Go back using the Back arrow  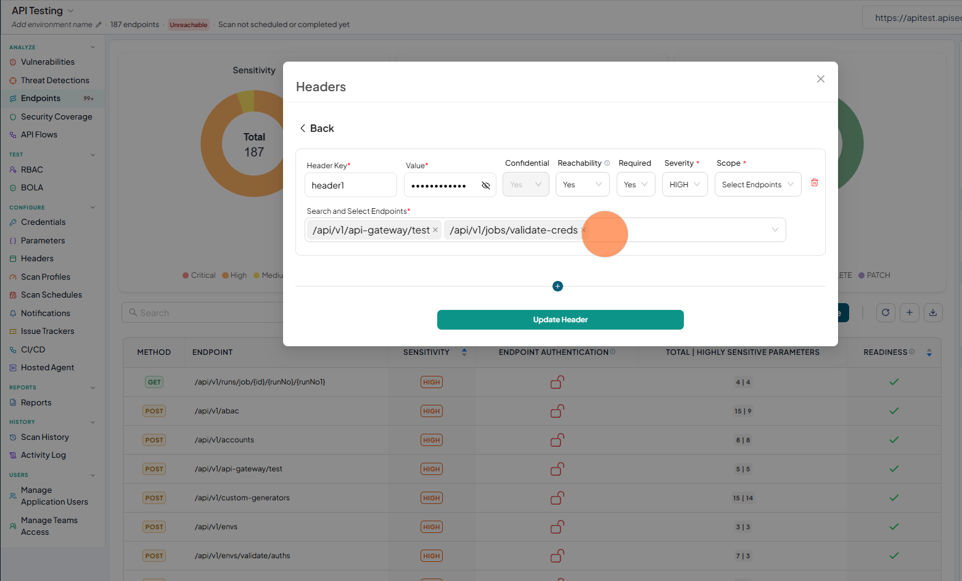pos(316,128)
